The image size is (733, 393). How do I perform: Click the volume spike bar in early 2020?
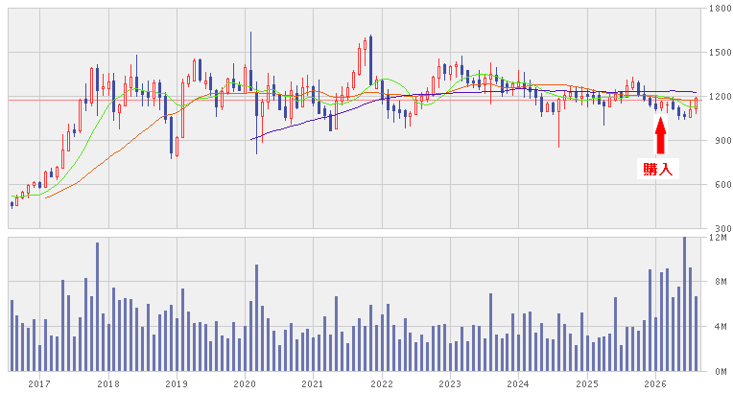(256, 318)
